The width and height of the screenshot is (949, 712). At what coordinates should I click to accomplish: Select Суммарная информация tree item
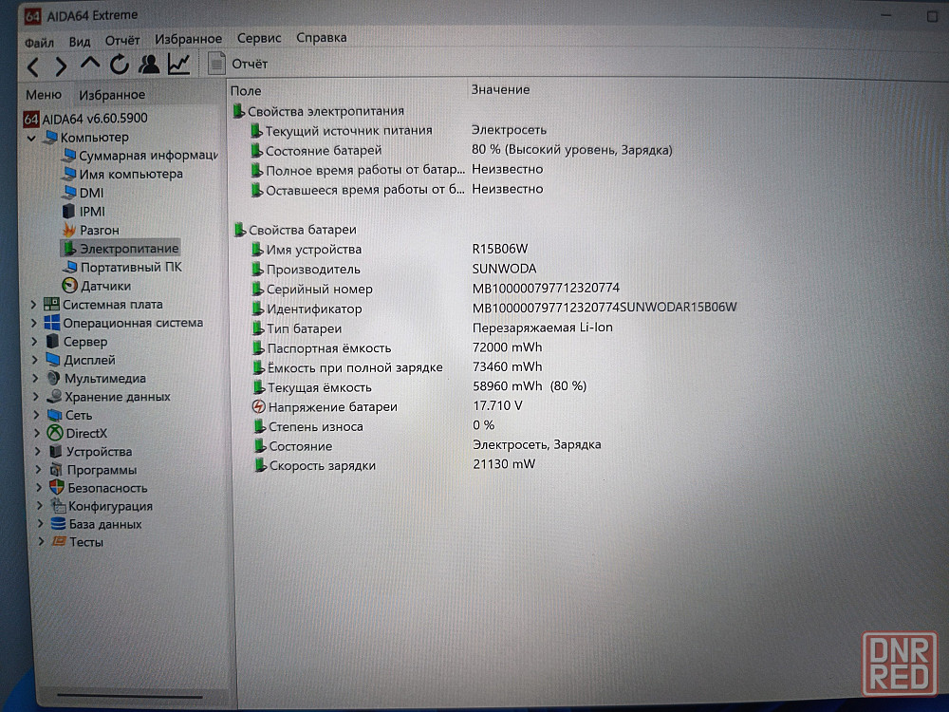coord(140,156)
